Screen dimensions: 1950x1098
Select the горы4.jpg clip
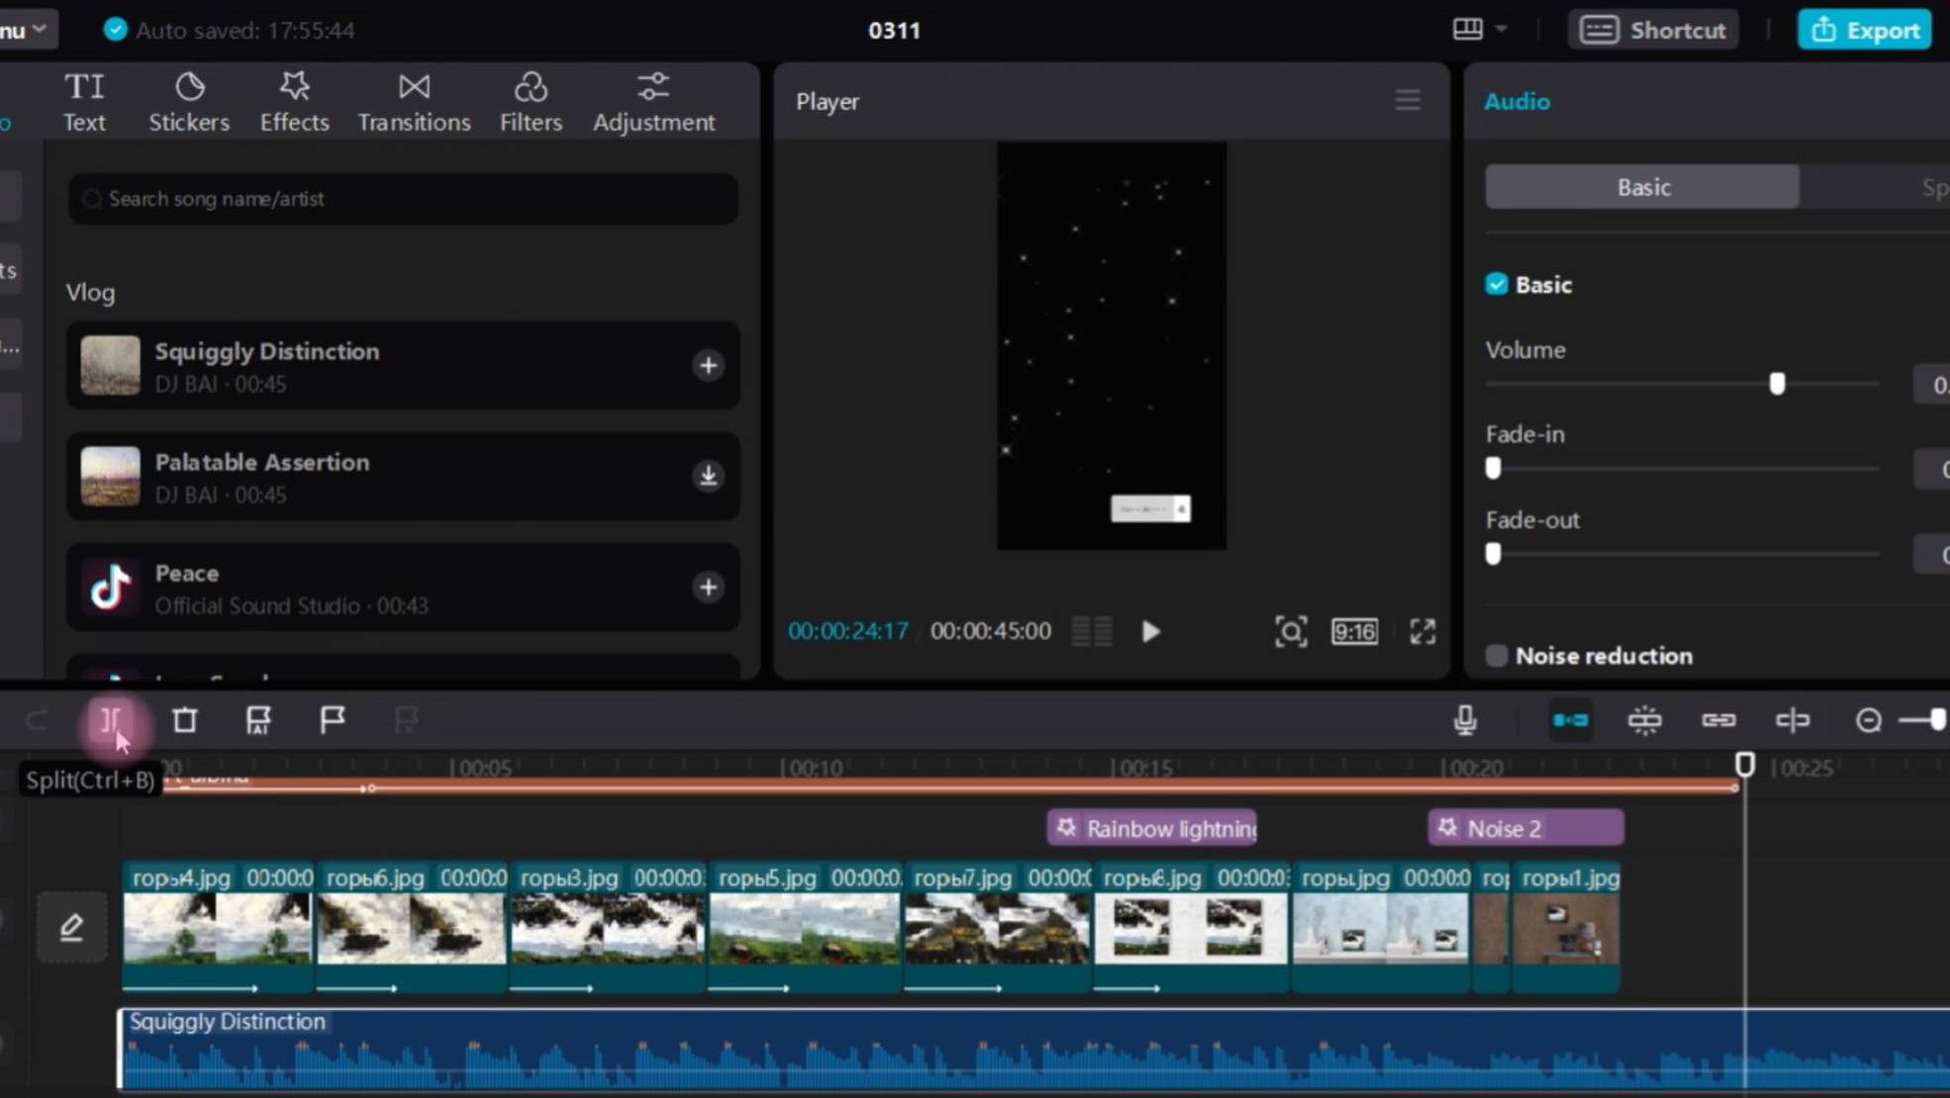click(x=217, y=927)
